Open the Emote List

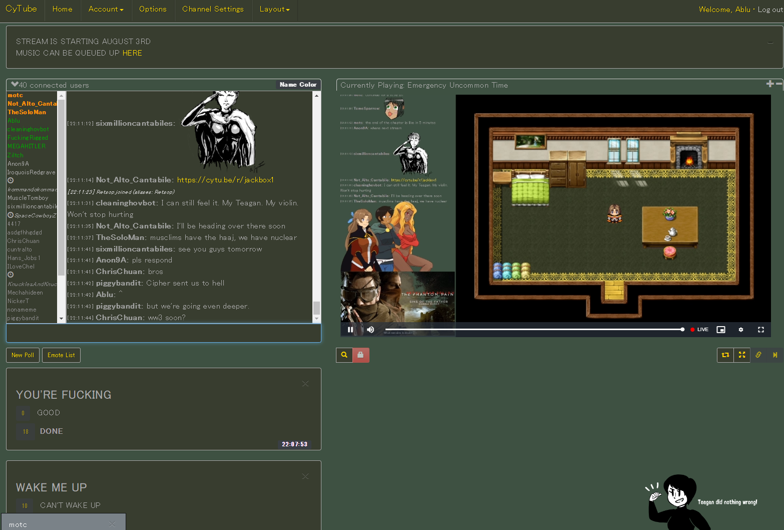click(x=61, y=355)
